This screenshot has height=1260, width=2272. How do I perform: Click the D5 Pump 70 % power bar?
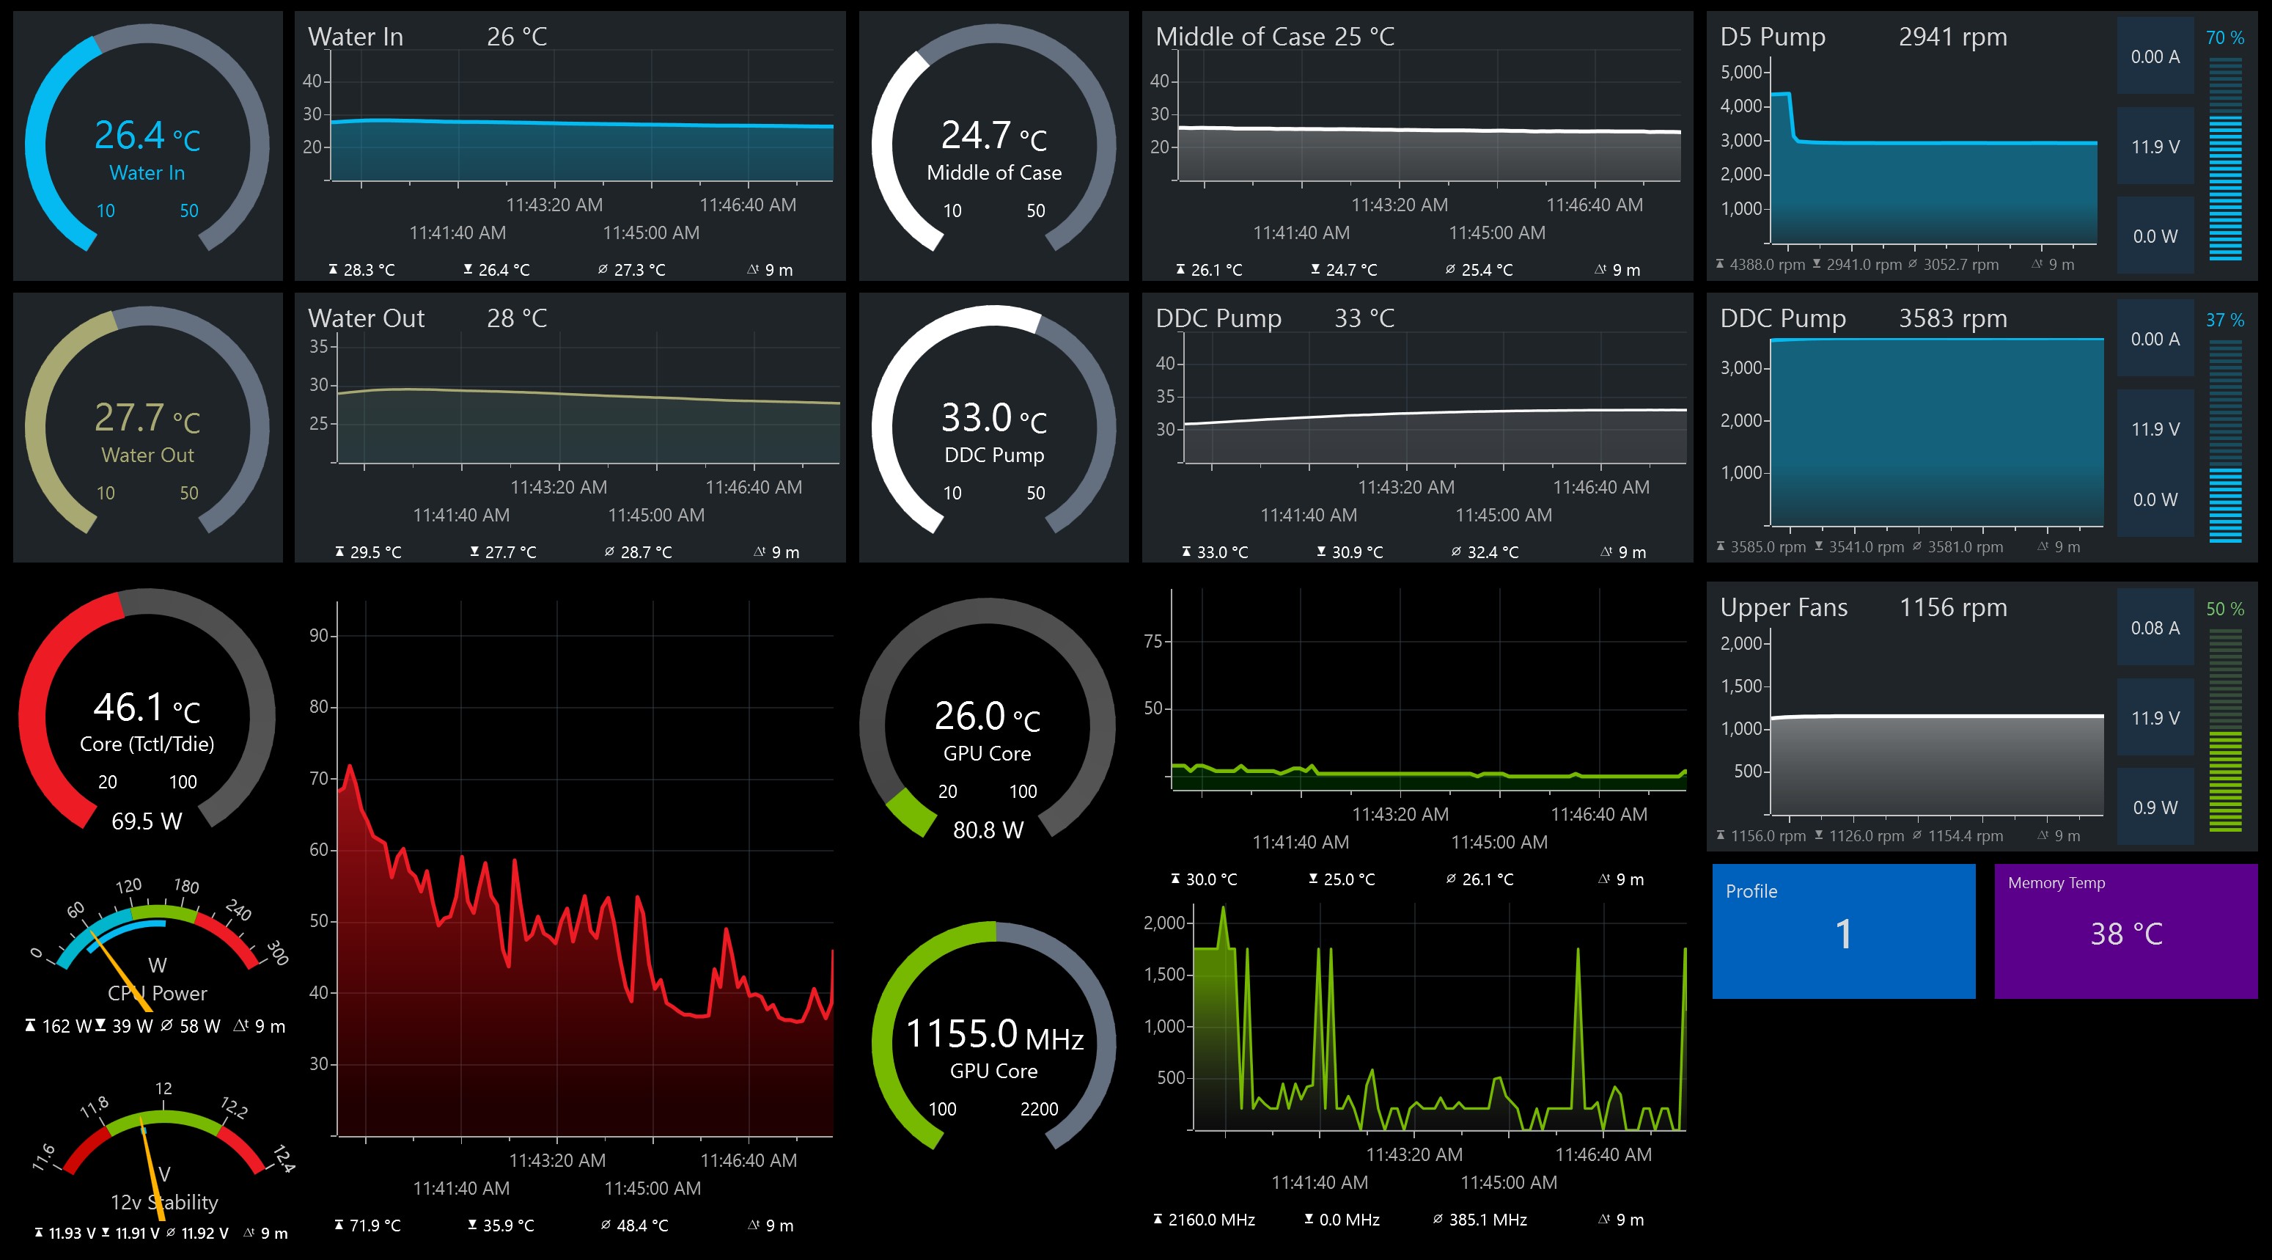coord(2224,159)
